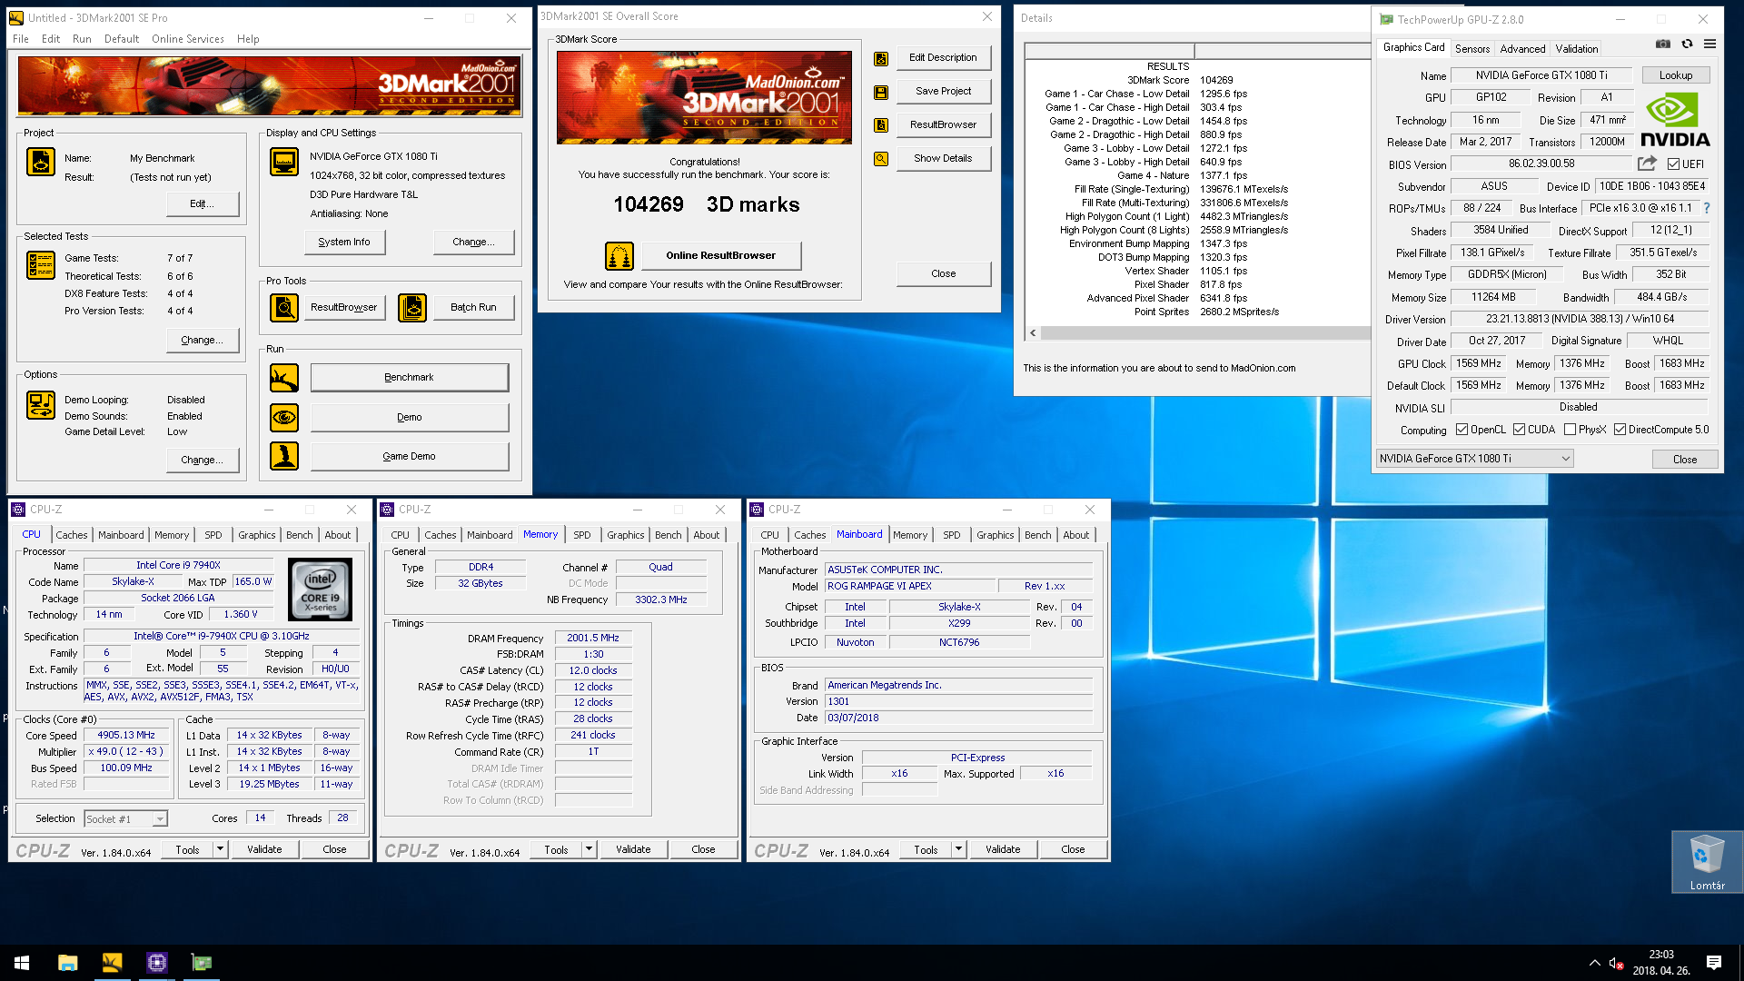Click the Demo eye icon

[284, 418]
